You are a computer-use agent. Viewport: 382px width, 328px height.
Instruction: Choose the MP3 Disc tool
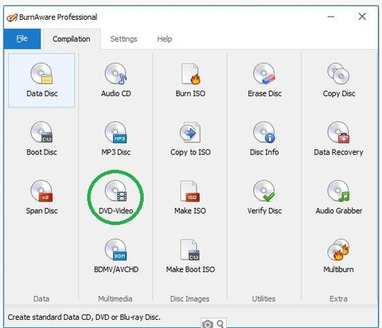point(116,139)
